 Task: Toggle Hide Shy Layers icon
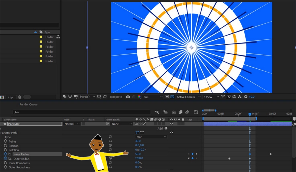pyautogui.click(x=174, y=112)
